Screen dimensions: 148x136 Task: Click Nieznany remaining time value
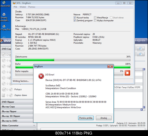coord(97,43)
